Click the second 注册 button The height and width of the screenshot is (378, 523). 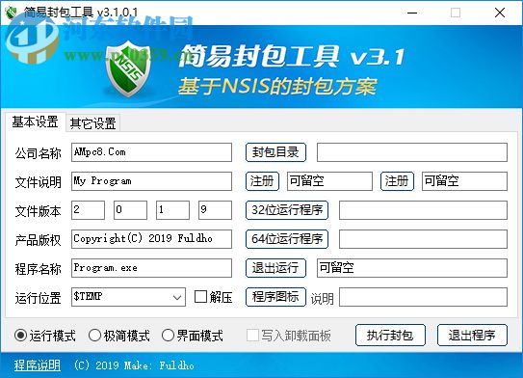tap(397, 181)
